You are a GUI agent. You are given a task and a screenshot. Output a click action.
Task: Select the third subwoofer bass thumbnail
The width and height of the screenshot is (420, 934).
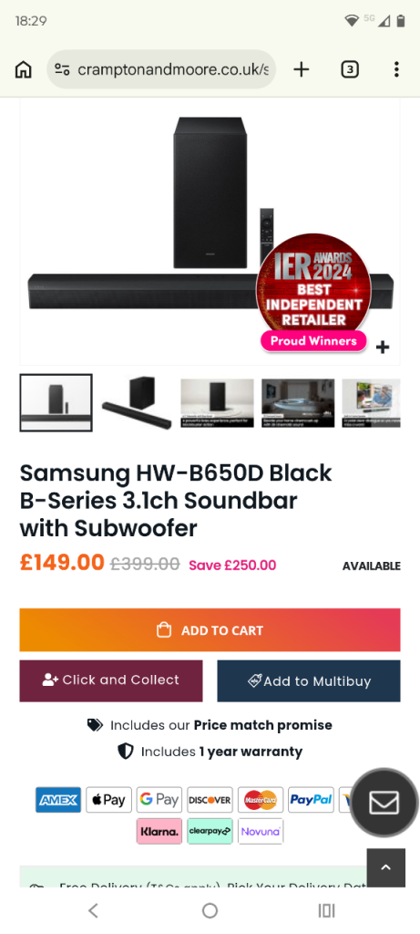coord(217,402)
